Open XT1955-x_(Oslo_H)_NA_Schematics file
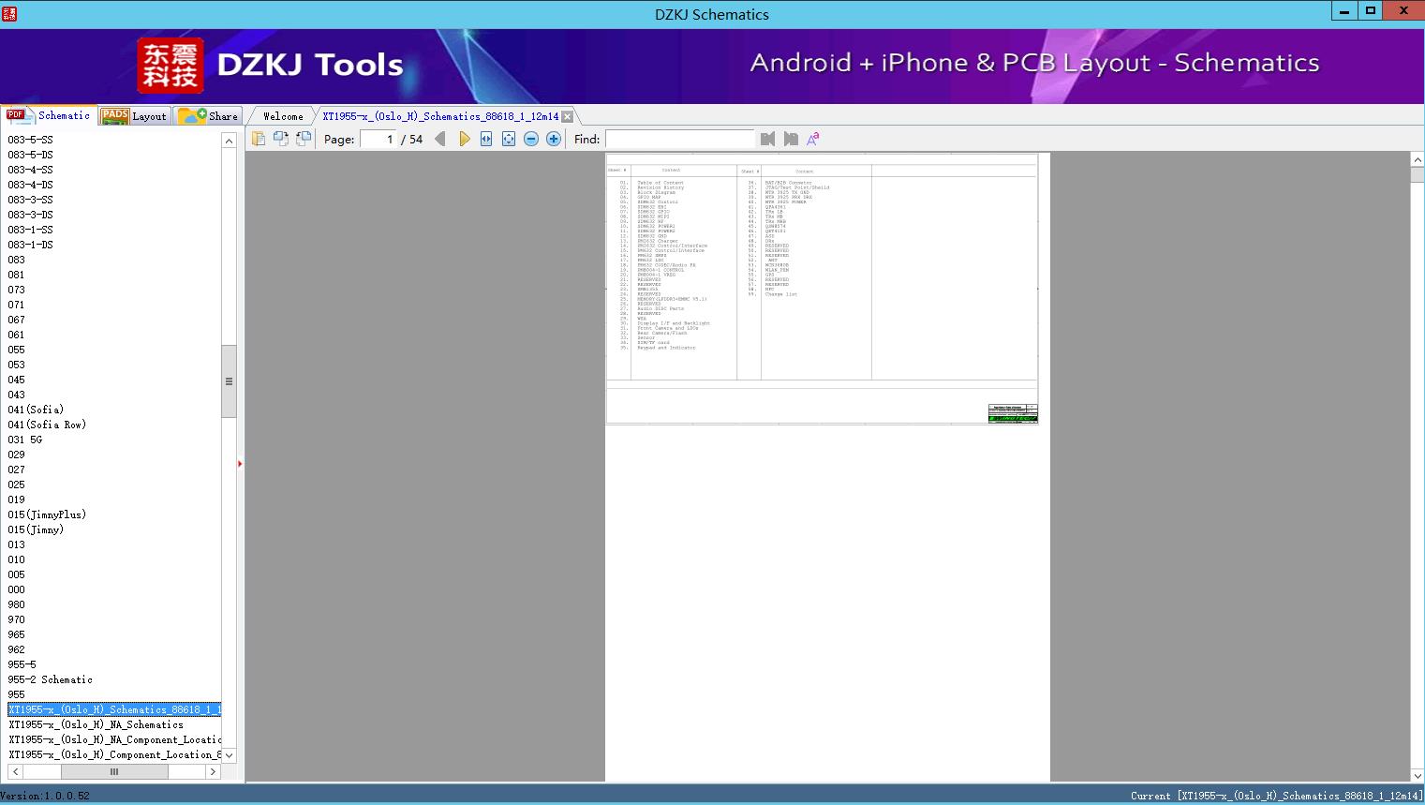The image size is (1425, 805). (96, 724)
